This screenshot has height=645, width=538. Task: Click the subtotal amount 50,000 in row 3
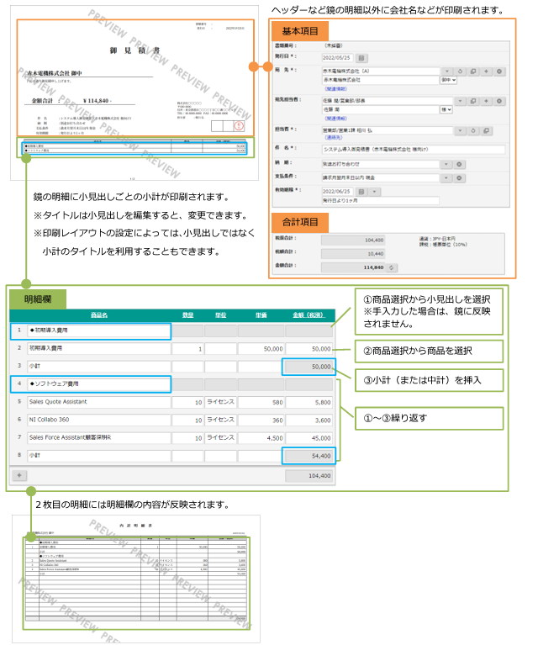[x=309, y=367]
